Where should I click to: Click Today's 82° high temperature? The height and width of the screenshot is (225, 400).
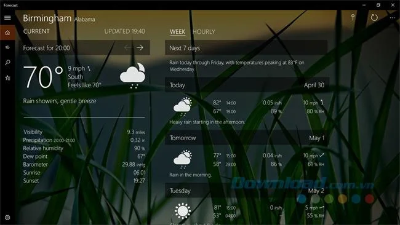[217, 103]
